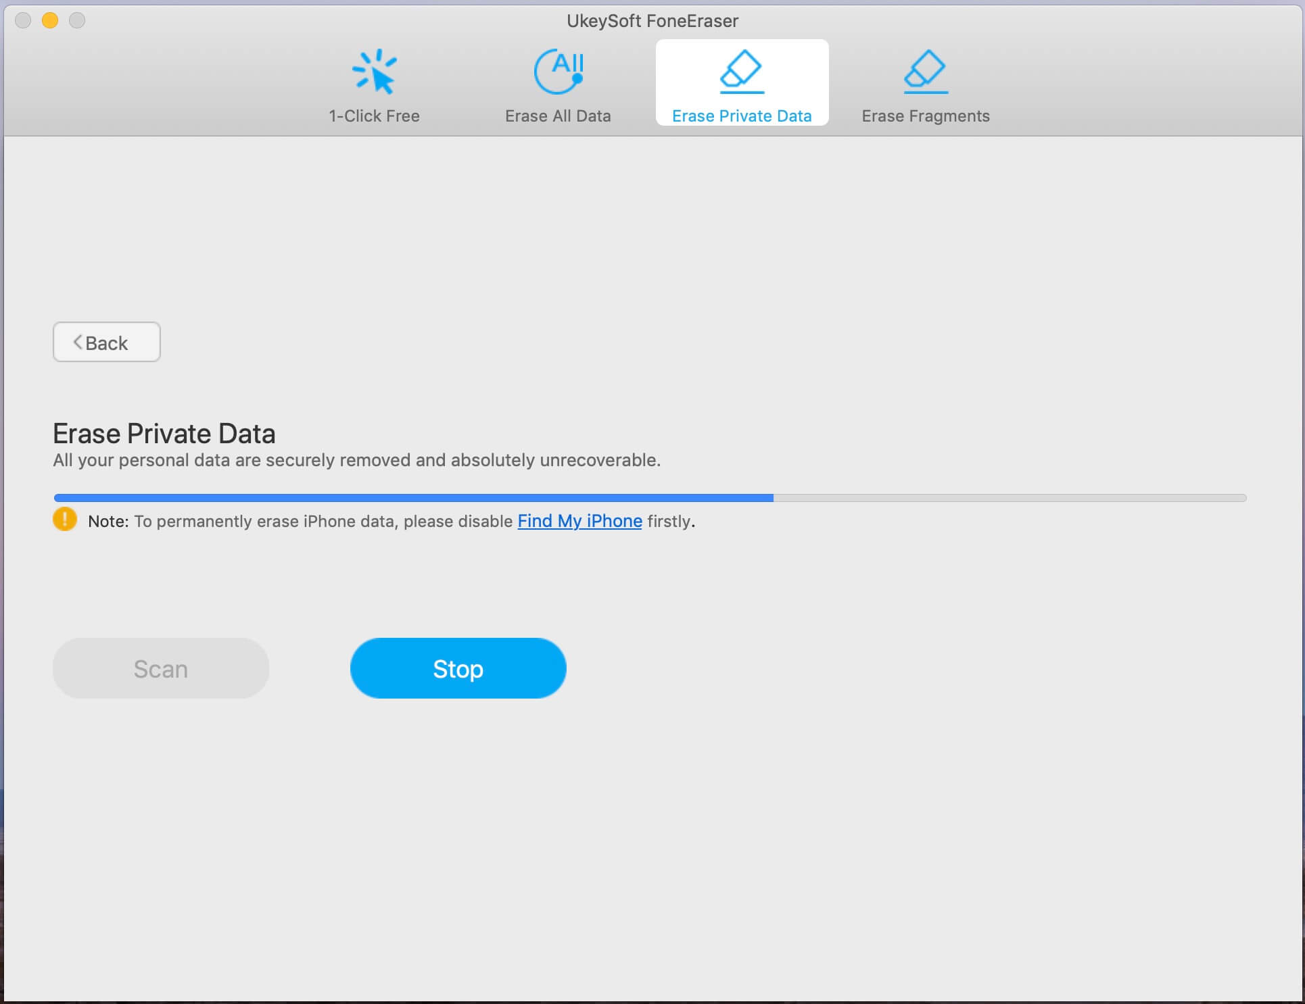The image size is (1305, 1004).
Task: Click the Scan button
Action: tap(160, 668)
